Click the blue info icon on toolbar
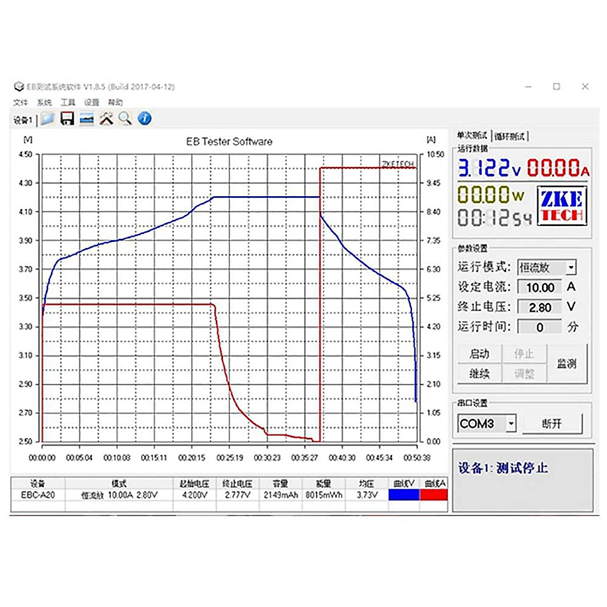Image resolution: width=607 pixels, height=607 pixels. pyautogui.click(x=145, y=118)
